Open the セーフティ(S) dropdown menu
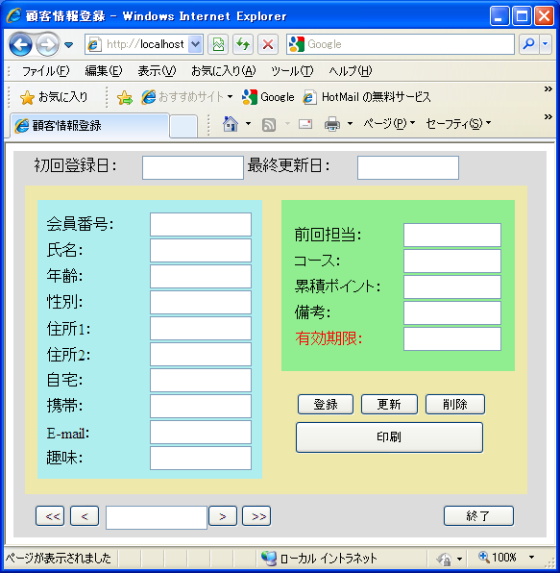 [x=458, y=123]
